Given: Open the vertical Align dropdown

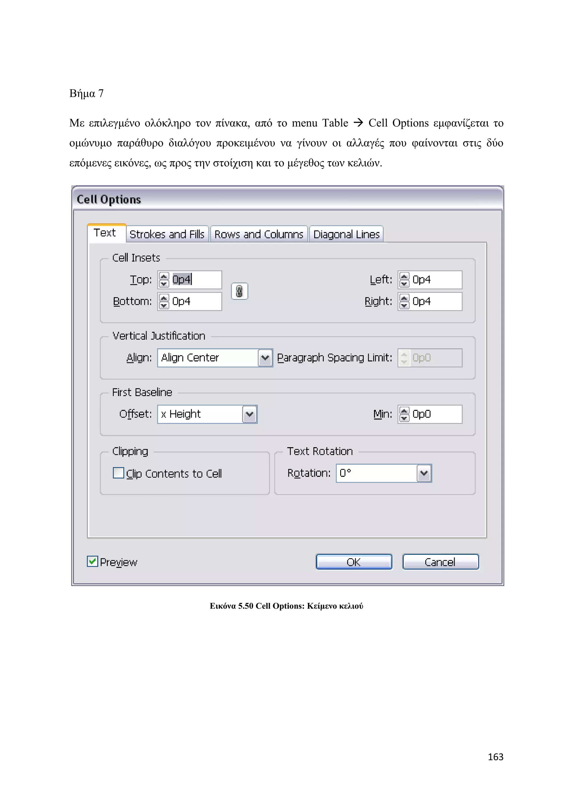Looking at the screenshot, I should pos(265,358).
